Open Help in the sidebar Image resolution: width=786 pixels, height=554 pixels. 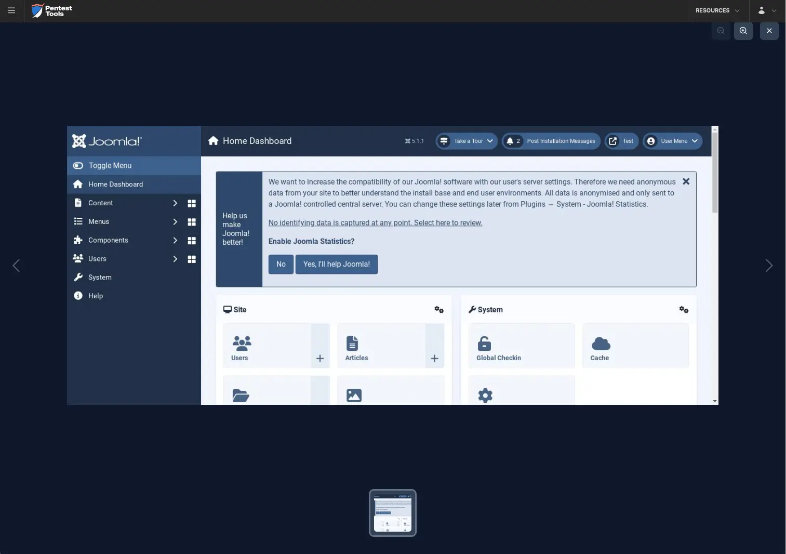coord(134,296)
